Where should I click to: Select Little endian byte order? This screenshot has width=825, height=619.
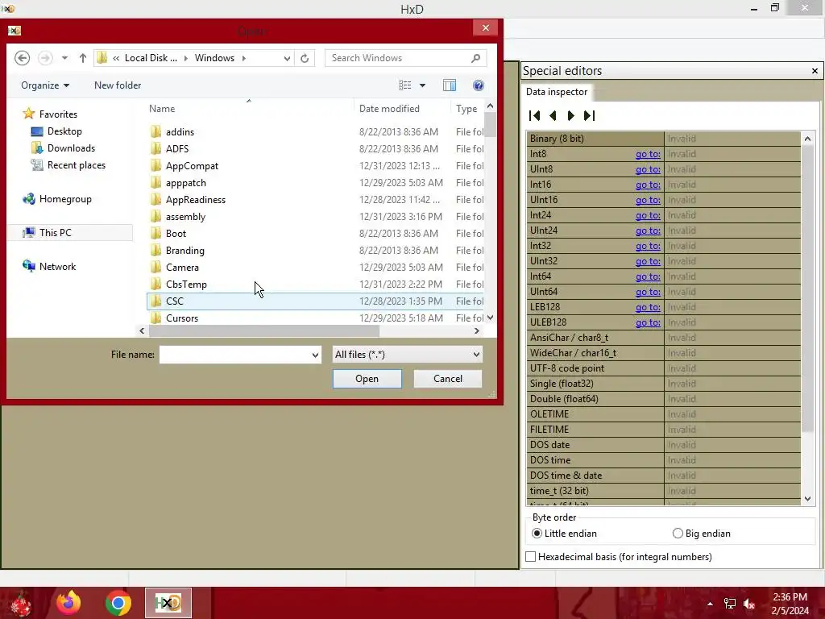pyautogui.click(x=564, y=534)
